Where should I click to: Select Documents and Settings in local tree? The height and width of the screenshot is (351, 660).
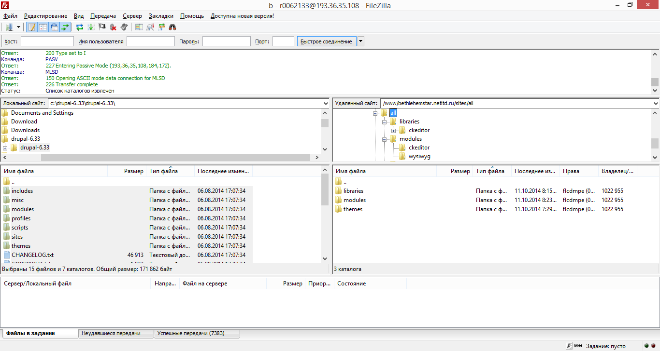point(42,113)
